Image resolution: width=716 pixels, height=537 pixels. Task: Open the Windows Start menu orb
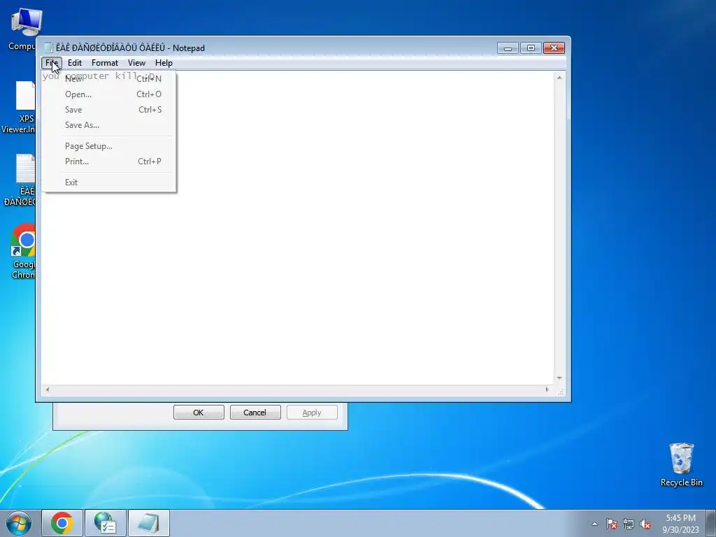pyautogui.click(x=19, y=523)
